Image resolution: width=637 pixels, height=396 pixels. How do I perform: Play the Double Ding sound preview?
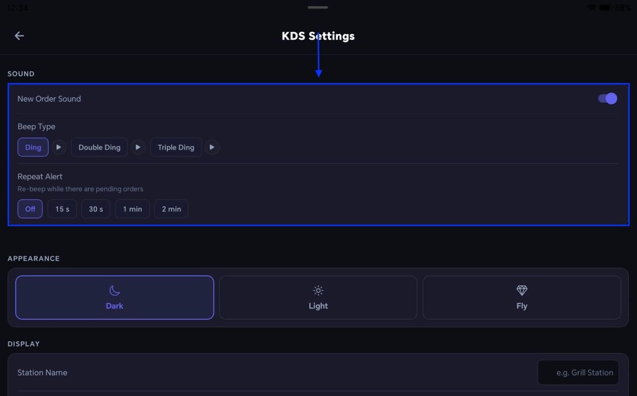point(138,147)
